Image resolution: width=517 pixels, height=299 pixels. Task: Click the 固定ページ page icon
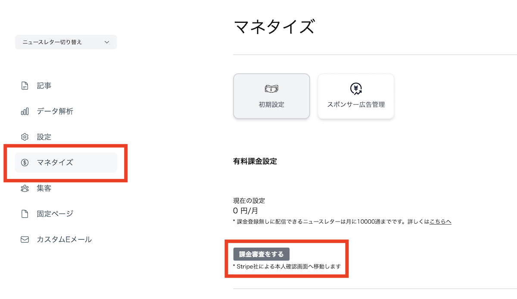coord(25,214)
